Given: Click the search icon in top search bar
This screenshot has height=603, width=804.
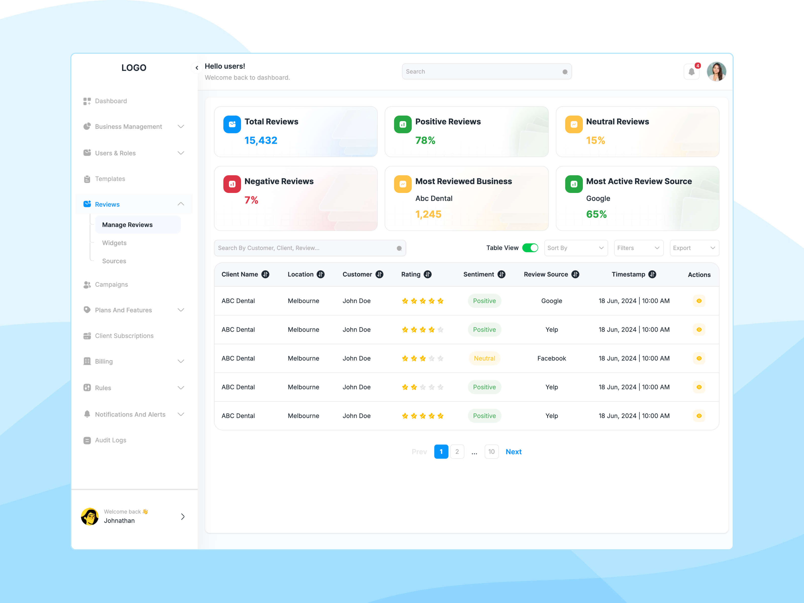Looking at the screenshot, I should click(565, 72).
